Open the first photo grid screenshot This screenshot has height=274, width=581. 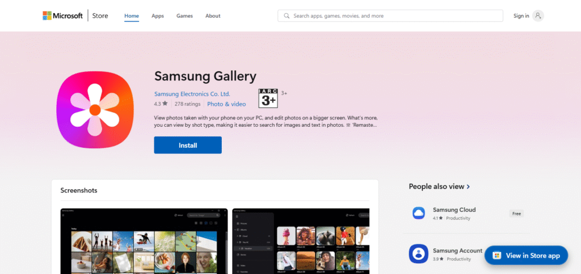144,241
